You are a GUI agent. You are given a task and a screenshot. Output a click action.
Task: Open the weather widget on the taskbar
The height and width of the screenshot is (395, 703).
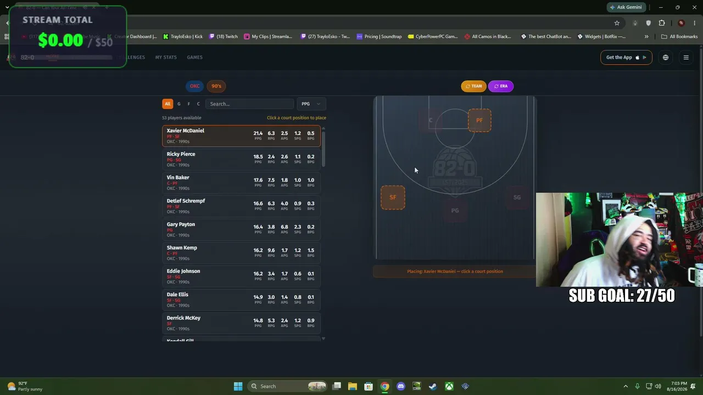(25, 386)
